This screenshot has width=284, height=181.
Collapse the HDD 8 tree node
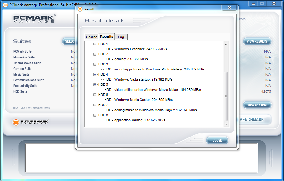pos(95,115)
